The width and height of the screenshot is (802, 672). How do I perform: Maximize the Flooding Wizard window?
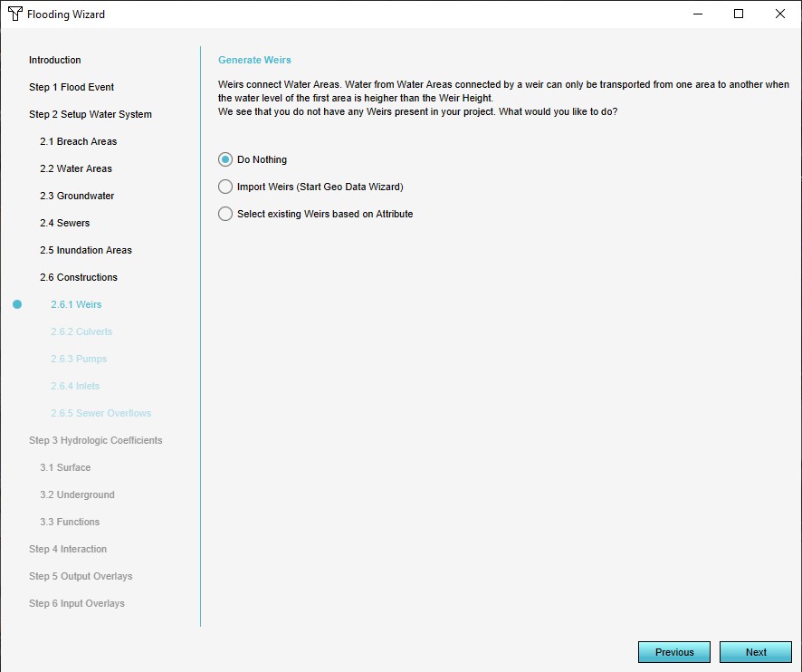(x=739, y=14)
